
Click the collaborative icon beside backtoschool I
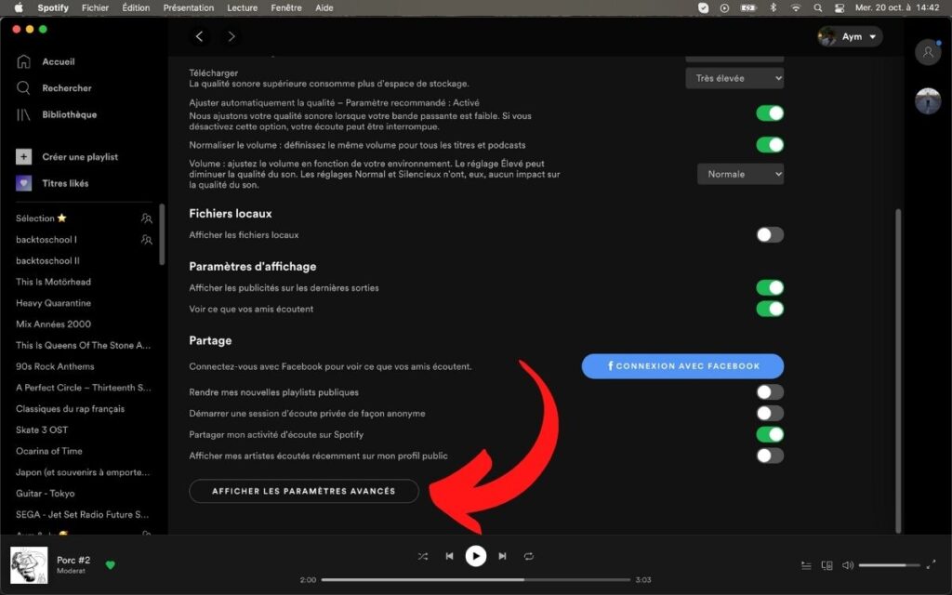tap(146, 239)
